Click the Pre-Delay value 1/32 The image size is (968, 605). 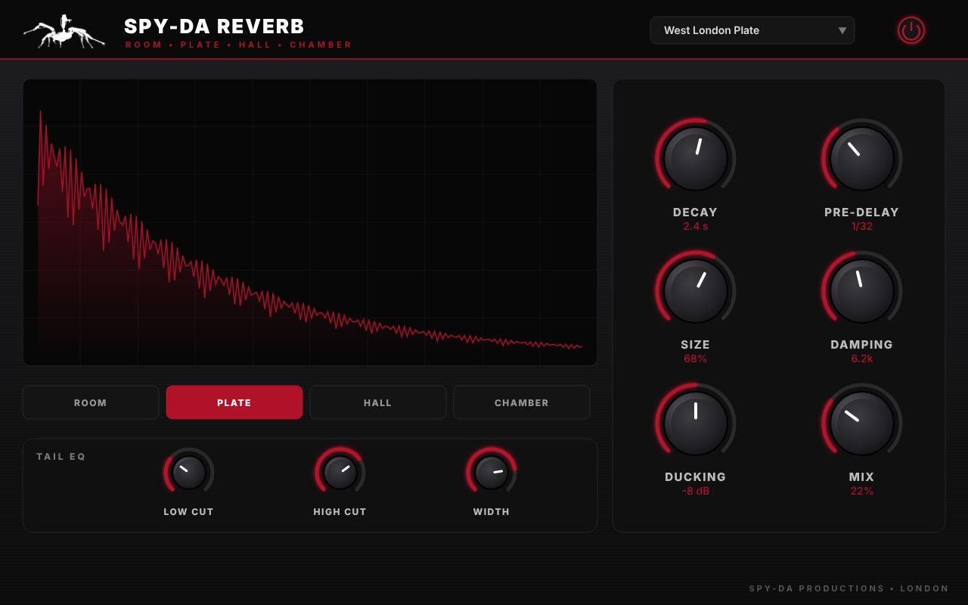(x=862, y=226)
